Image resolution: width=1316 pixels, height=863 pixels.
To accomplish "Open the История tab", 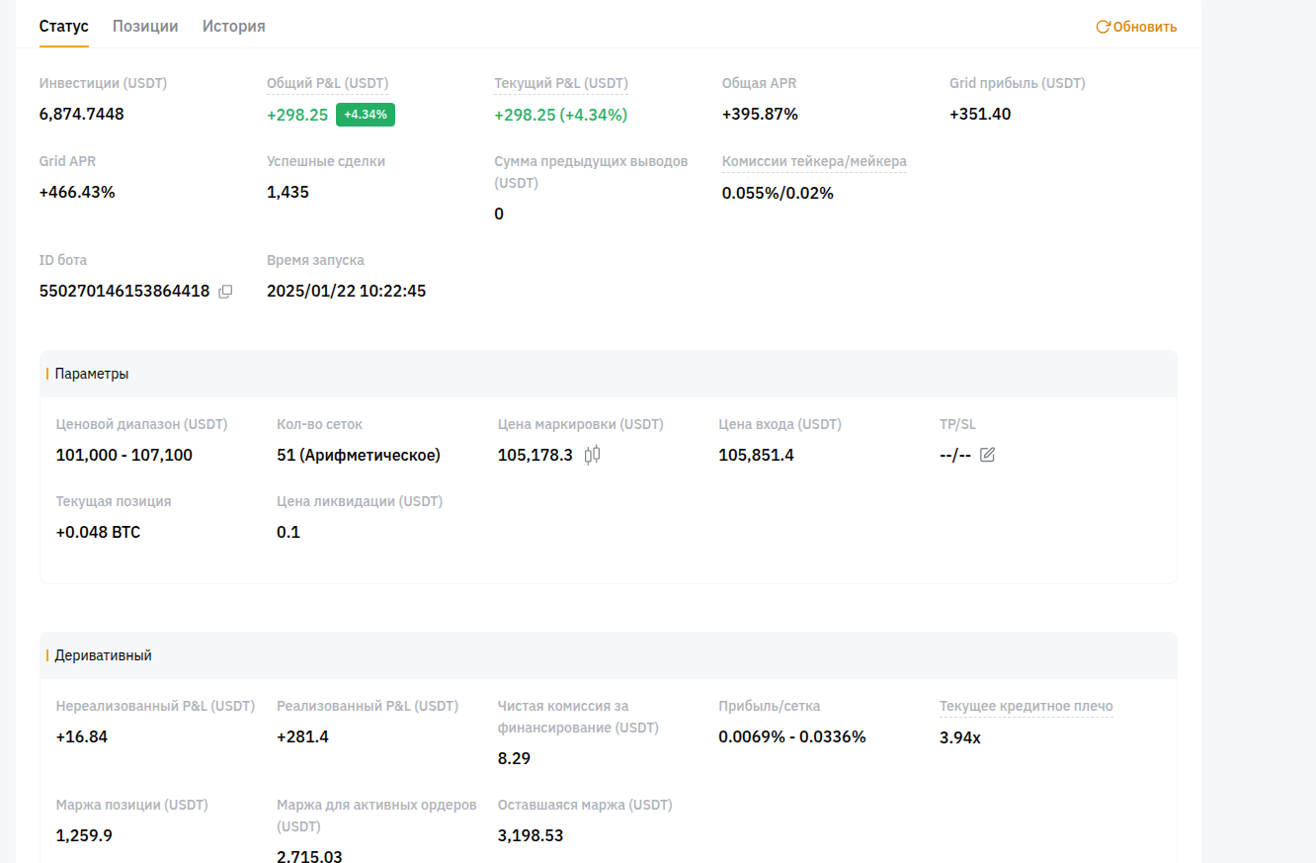I will pyautogui.click(x=234, y=27).
